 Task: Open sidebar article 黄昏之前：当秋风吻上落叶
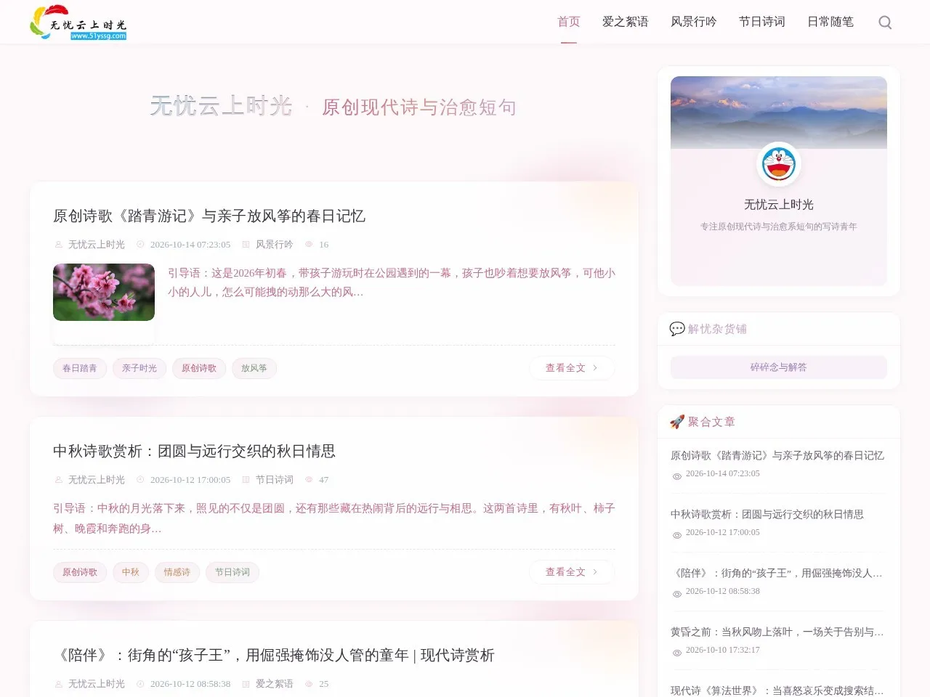[x=777, y=632]
